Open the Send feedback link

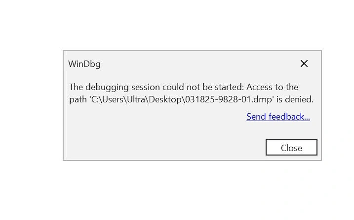coord(278,117)
